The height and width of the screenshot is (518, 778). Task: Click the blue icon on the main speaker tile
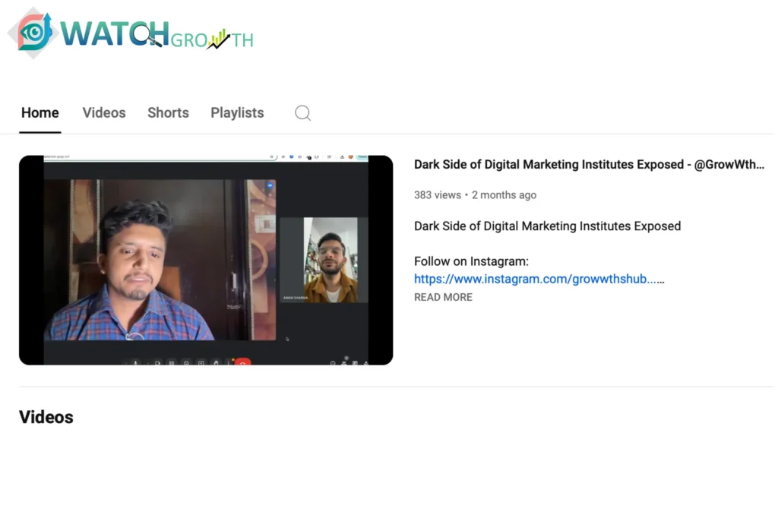[x=269, y=185]
